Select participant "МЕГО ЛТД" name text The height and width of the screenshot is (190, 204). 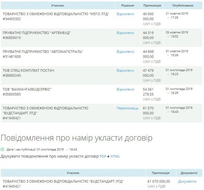pos(56,14)
